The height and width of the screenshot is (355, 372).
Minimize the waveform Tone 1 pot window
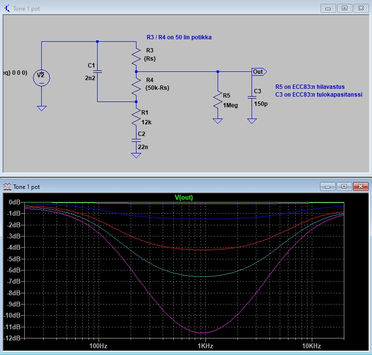pos(329,186)
